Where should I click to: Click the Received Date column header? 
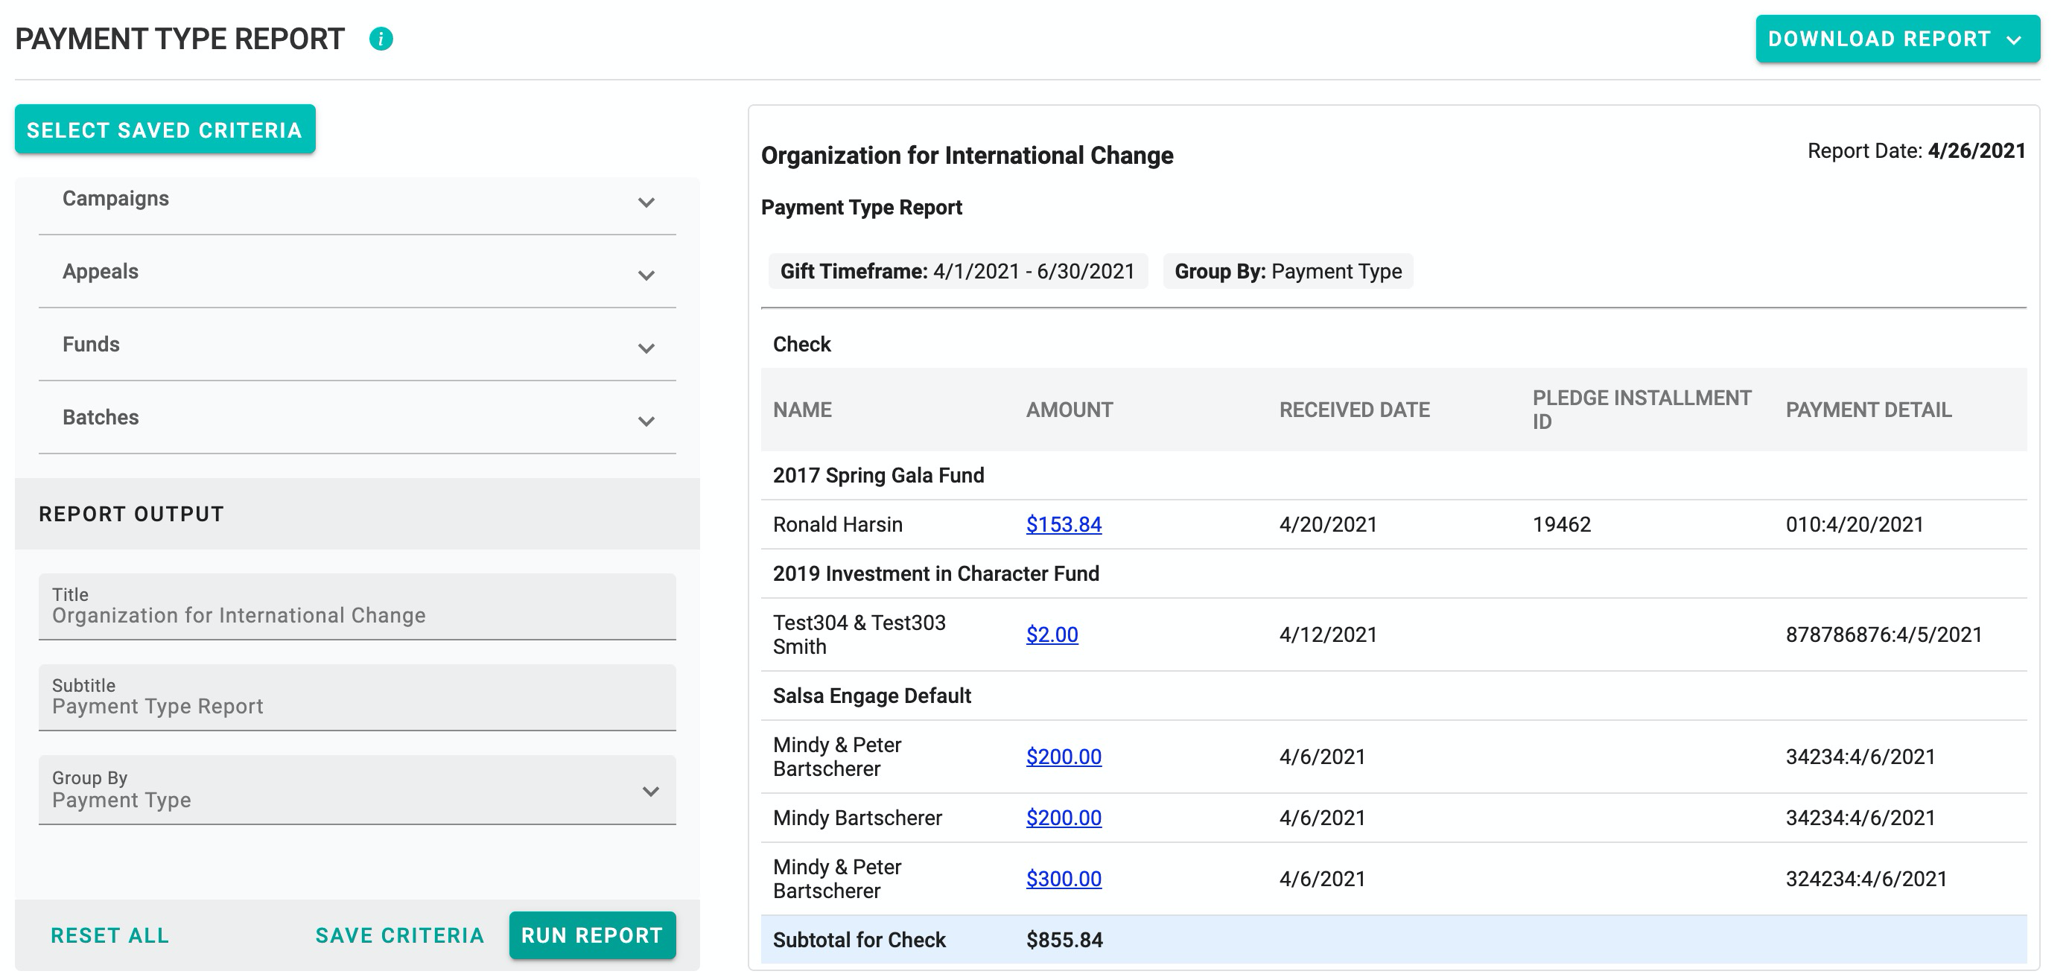coord(1355,410)
